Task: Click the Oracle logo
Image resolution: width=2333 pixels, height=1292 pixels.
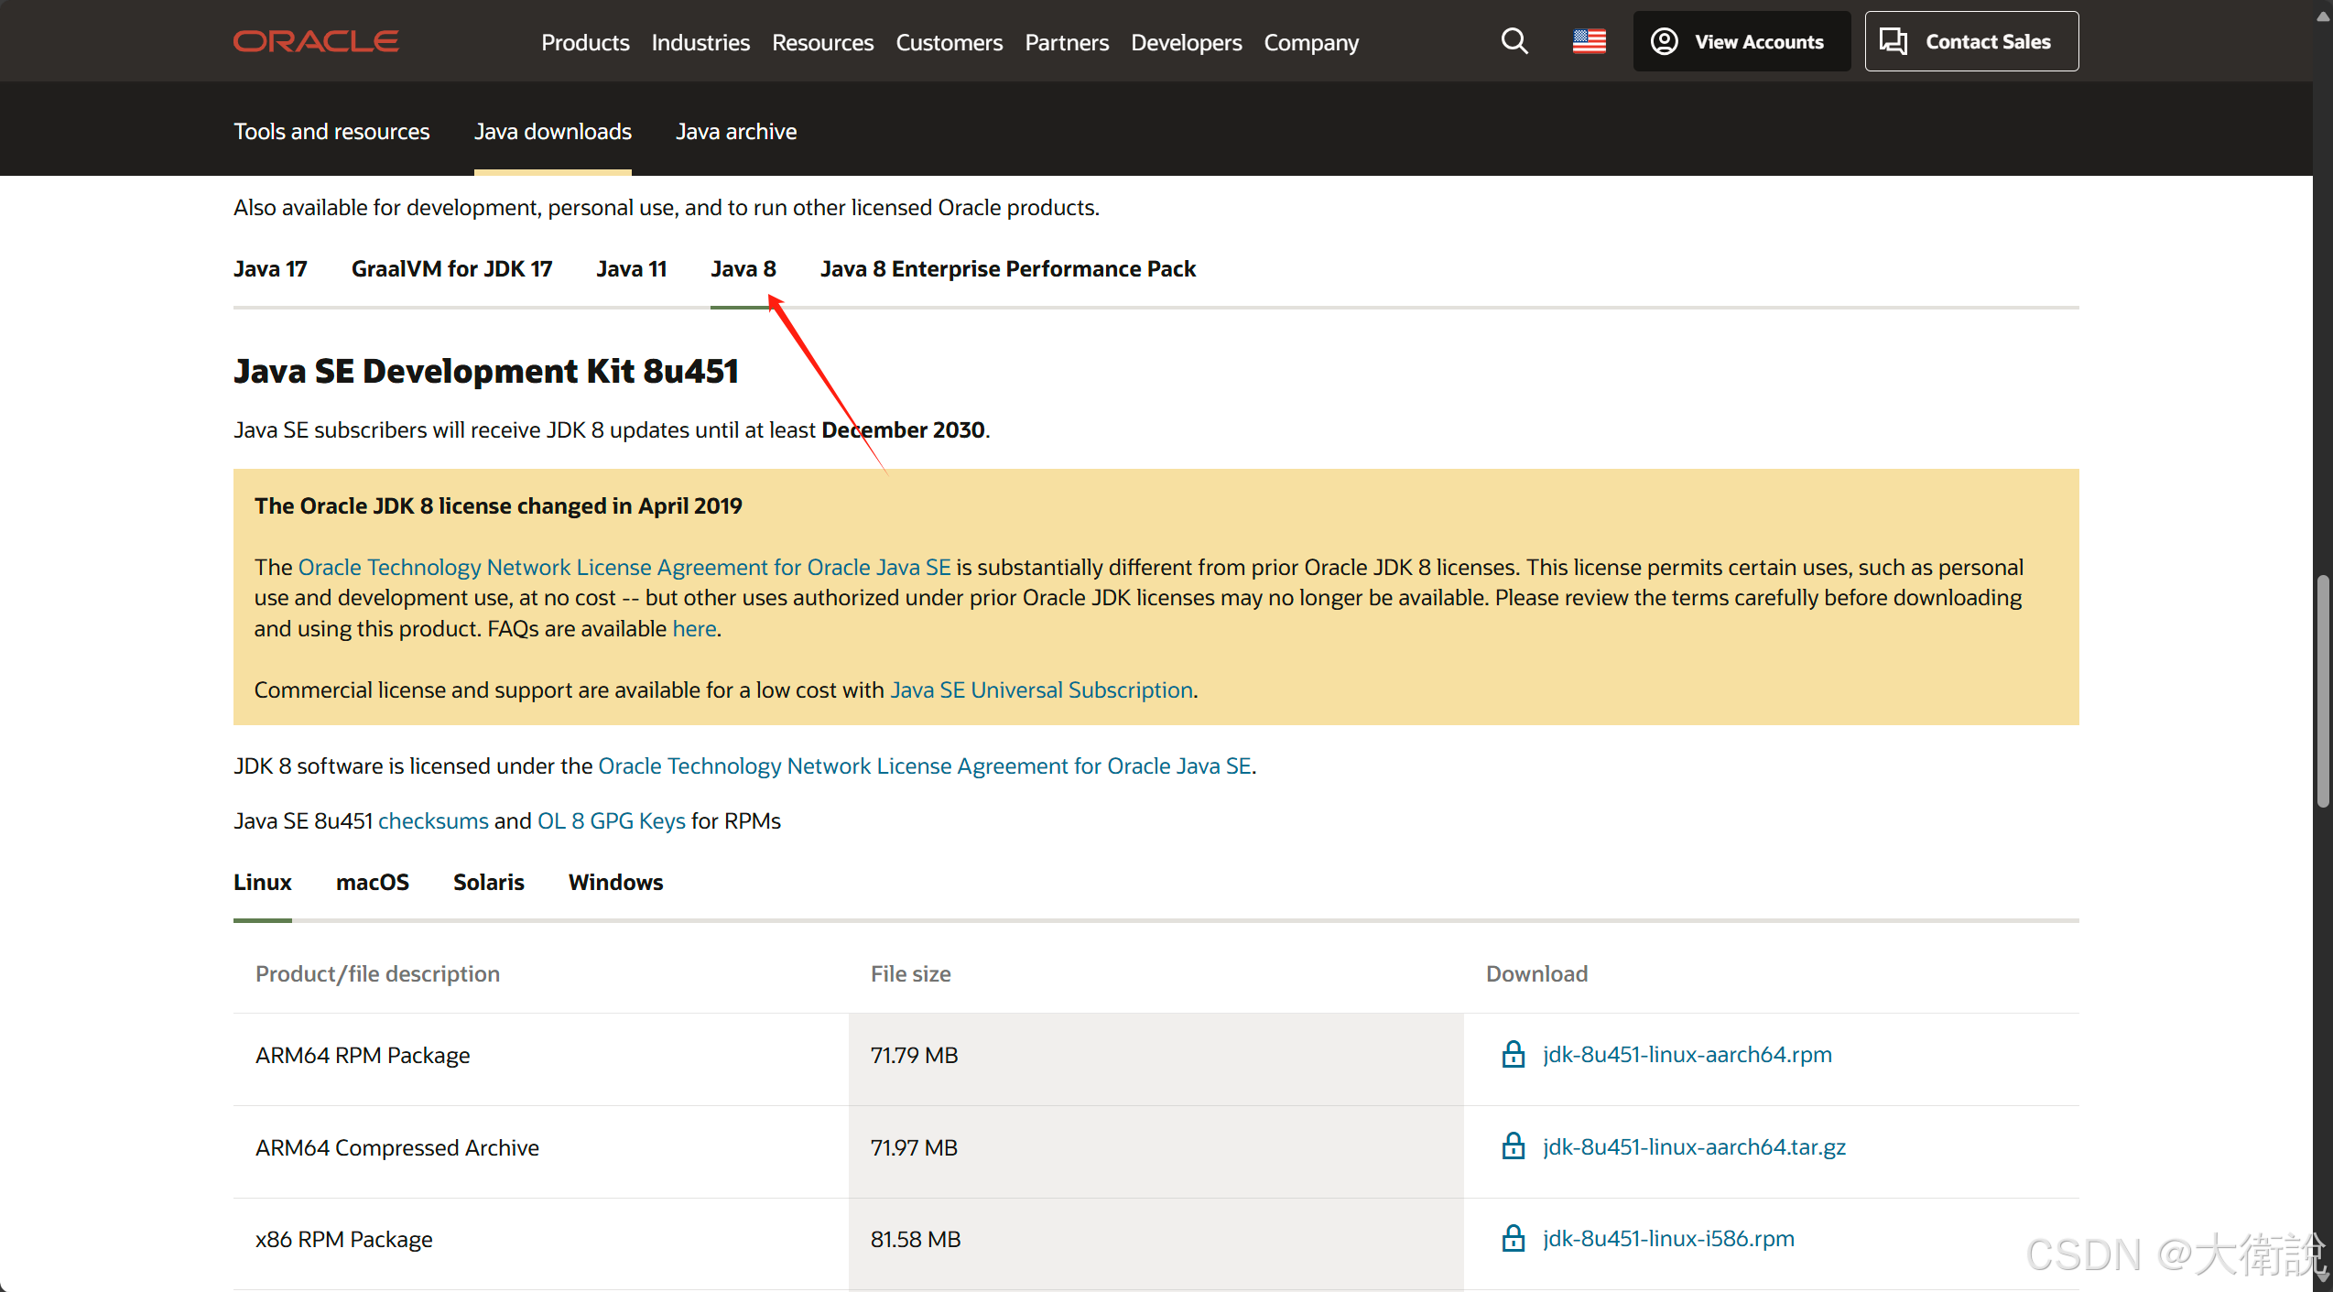Action: pyautogui.click(x=316, y=41)
